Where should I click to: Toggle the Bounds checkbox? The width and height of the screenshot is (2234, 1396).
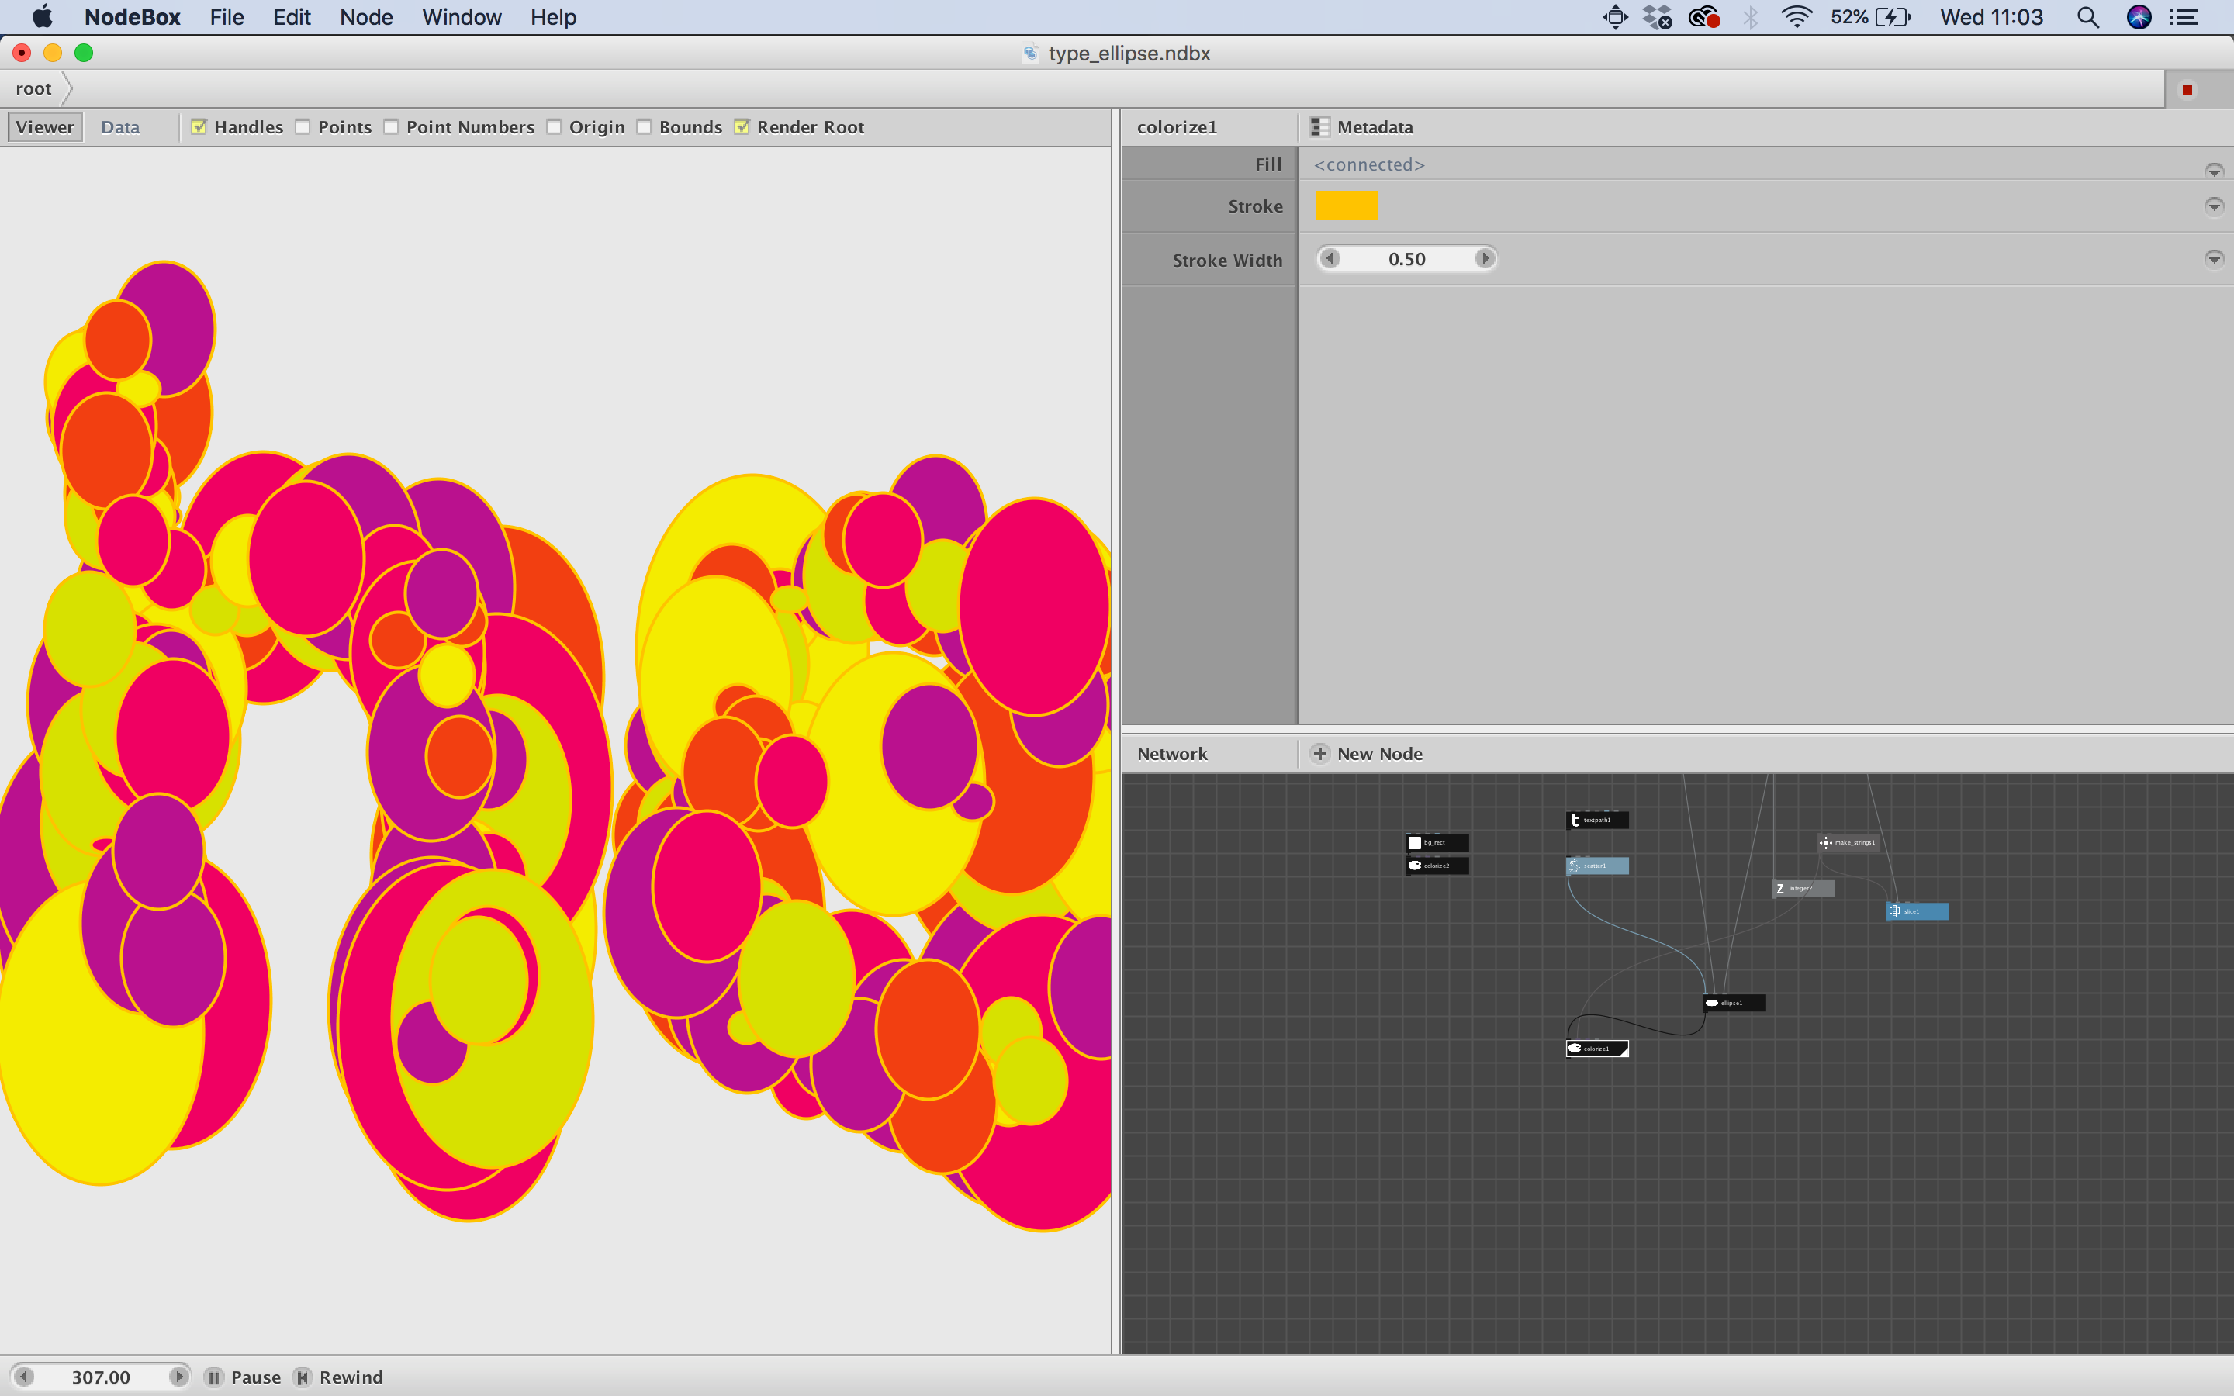point(645,127)
